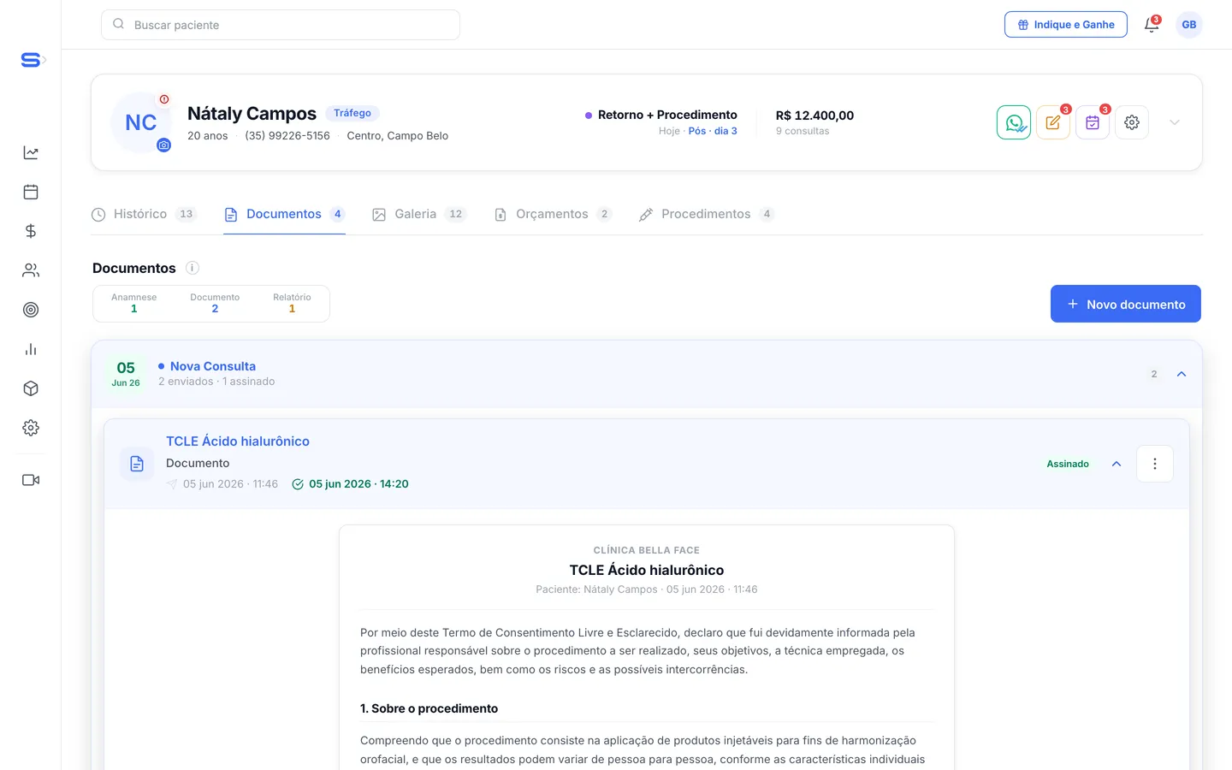This screenshot has width=1232, height=770.
Task: Click the Tráfego tag
Action: (352, 113)
